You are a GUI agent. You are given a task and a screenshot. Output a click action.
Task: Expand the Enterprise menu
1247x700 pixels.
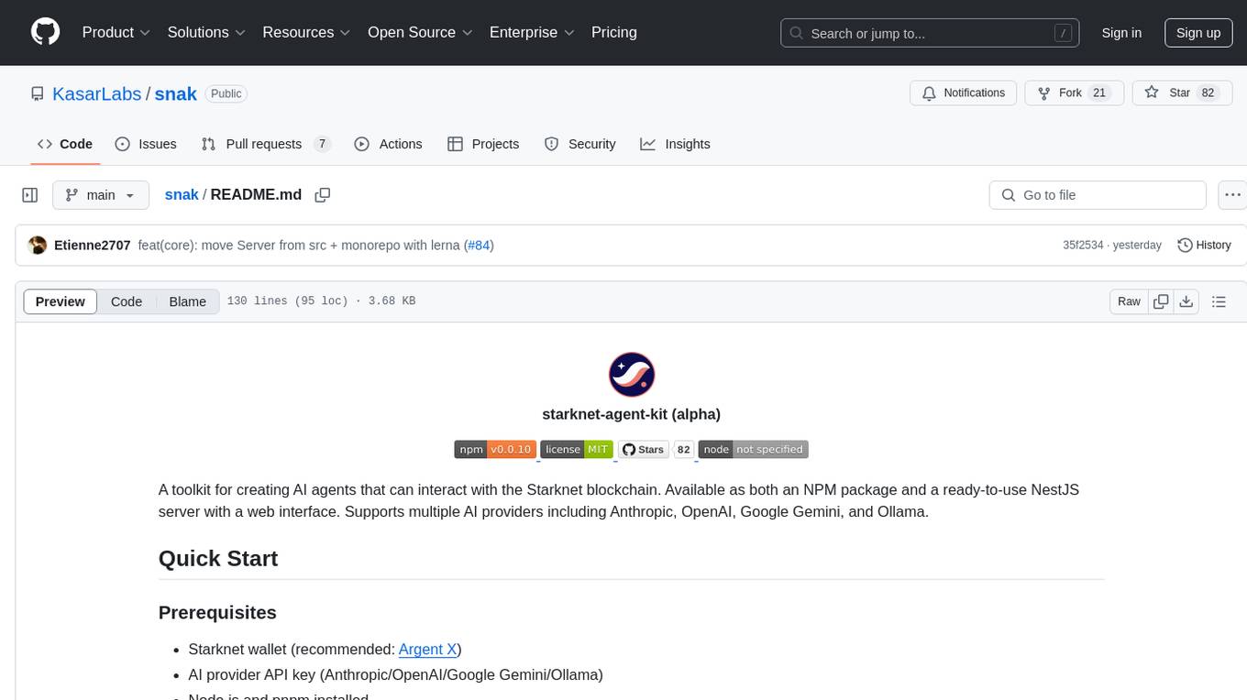(532, 32)
